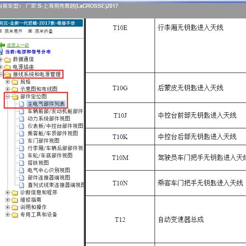
Task: Click the 中控台前部无钥匙进入天线 cell
Action: point(200,116)
